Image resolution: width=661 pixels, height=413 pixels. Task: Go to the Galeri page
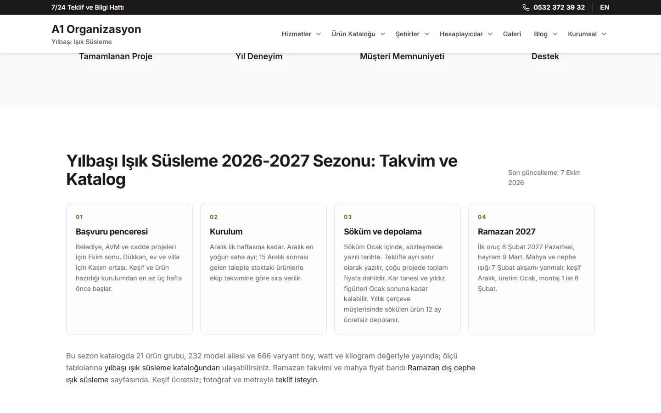click(512, 34)
